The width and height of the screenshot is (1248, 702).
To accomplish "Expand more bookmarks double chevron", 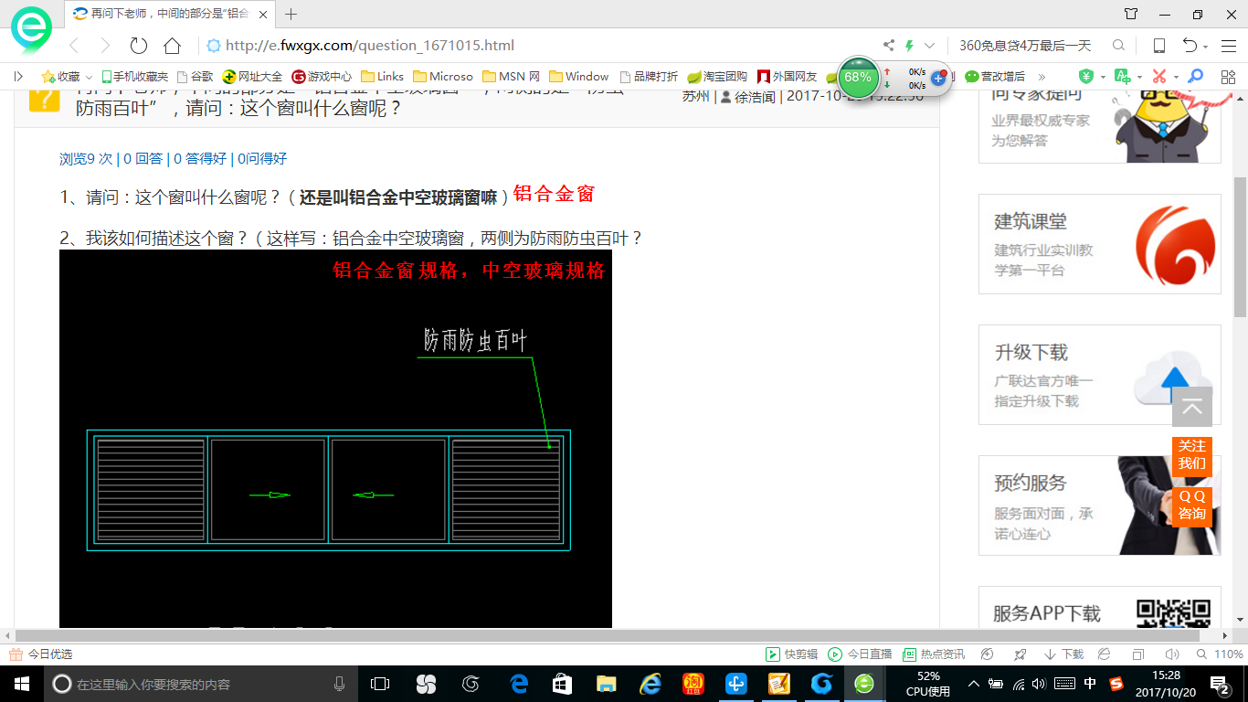I will click(x=1041, y=77).
